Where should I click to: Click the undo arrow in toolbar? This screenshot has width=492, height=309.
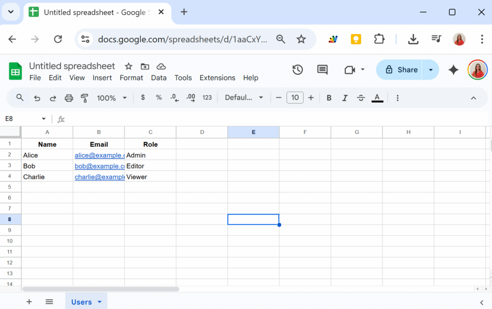click(x=37, y=98)
